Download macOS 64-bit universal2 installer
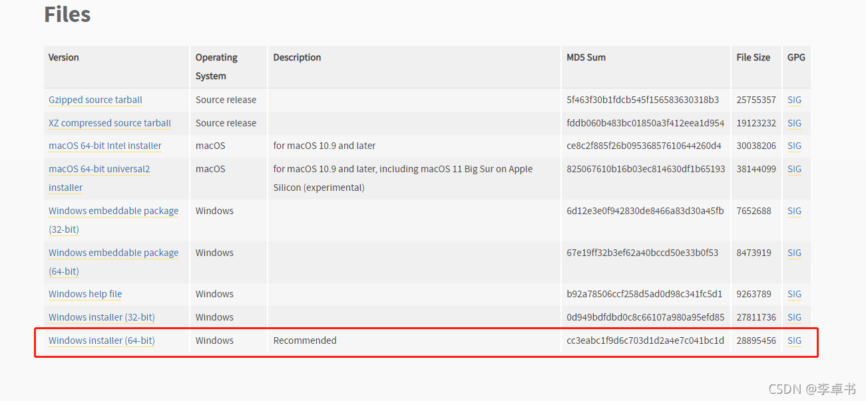Screen dimensions: 866x401 coord(99,178)
